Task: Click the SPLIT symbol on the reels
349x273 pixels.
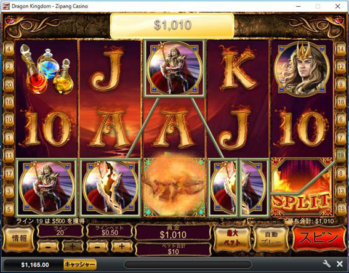Action: pos(302,187)
